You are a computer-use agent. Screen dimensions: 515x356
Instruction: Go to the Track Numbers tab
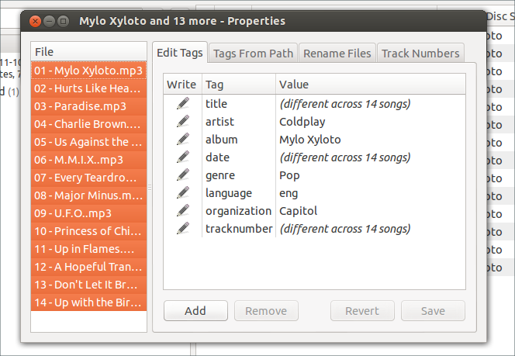420,53
